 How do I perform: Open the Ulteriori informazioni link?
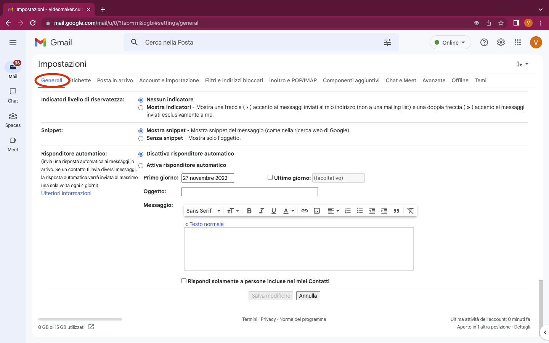click(x=66, y=193)
